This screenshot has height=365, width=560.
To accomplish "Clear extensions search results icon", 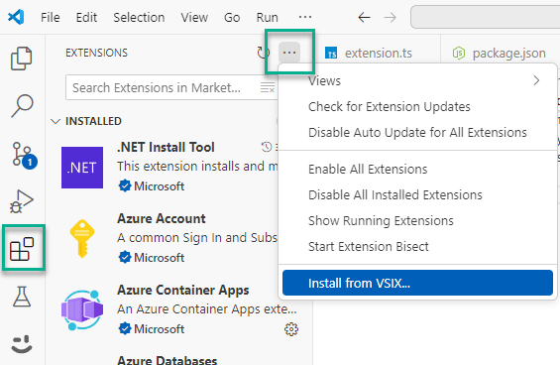I will (268, 87).
